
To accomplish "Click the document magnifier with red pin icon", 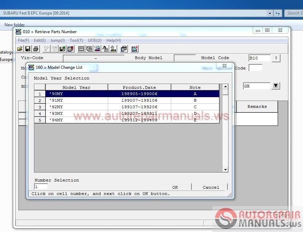I will (135, 49).
